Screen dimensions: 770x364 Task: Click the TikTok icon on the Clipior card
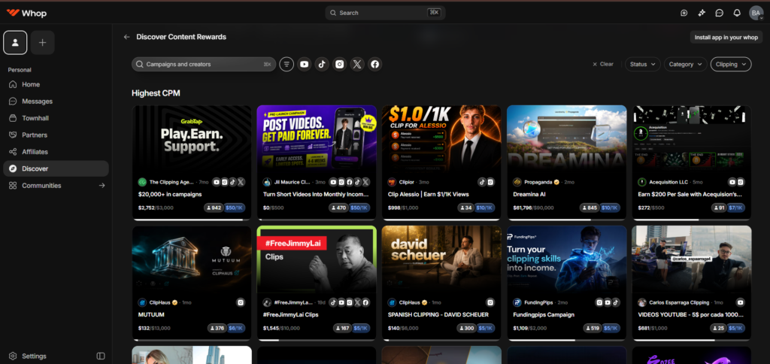(482, 182)
